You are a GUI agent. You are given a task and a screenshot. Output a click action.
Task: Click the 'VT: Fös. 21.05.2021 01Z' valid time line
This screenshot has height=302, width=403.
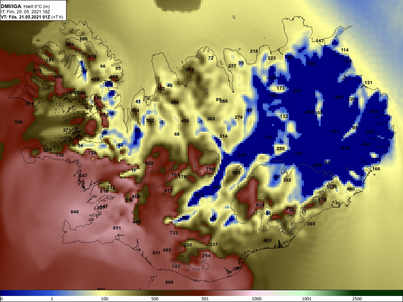26,17
